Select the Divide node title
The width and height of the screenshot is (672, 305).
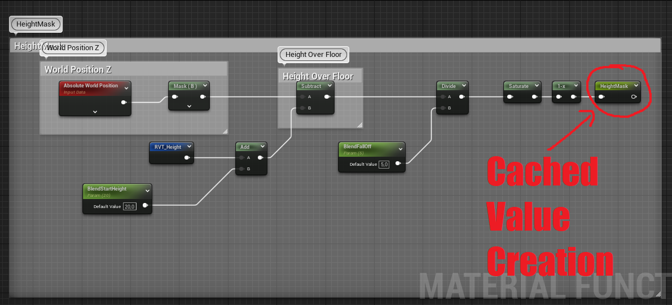tap(449, 86)
